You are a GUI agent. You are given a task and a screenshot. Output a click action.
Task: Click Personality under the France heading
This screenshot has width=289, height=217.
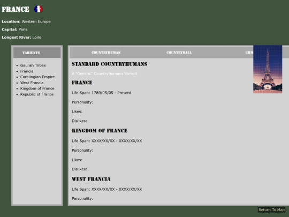tap(82, 102)
